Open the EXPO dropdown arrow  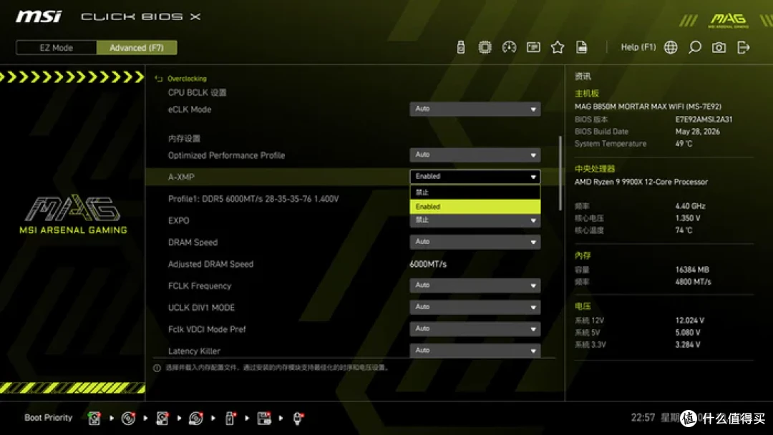tap(533, 220)
